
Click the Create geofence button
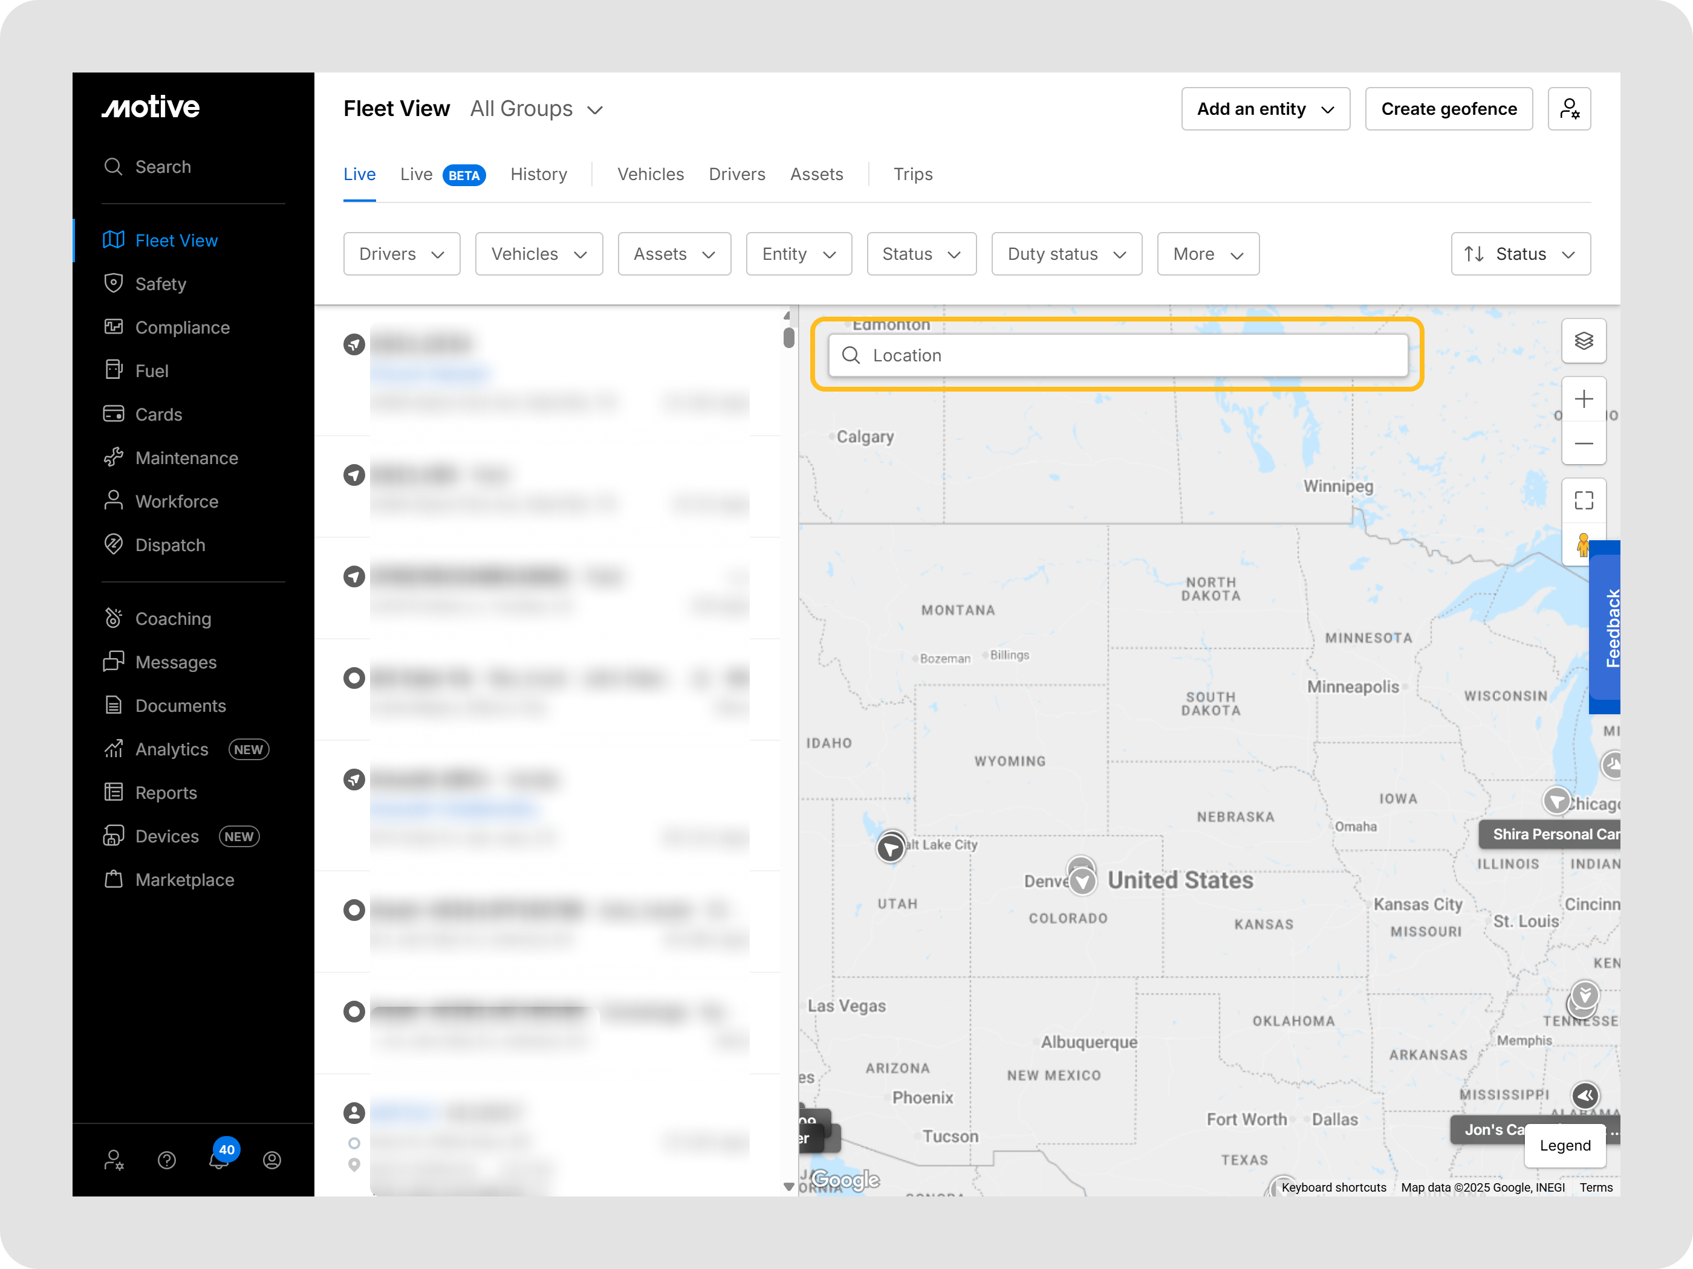(x=1448, y=109)
